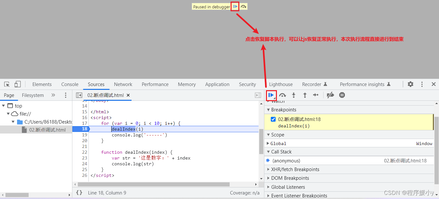
Task: Open the Elements tab
Action: [x=42, y=84]
